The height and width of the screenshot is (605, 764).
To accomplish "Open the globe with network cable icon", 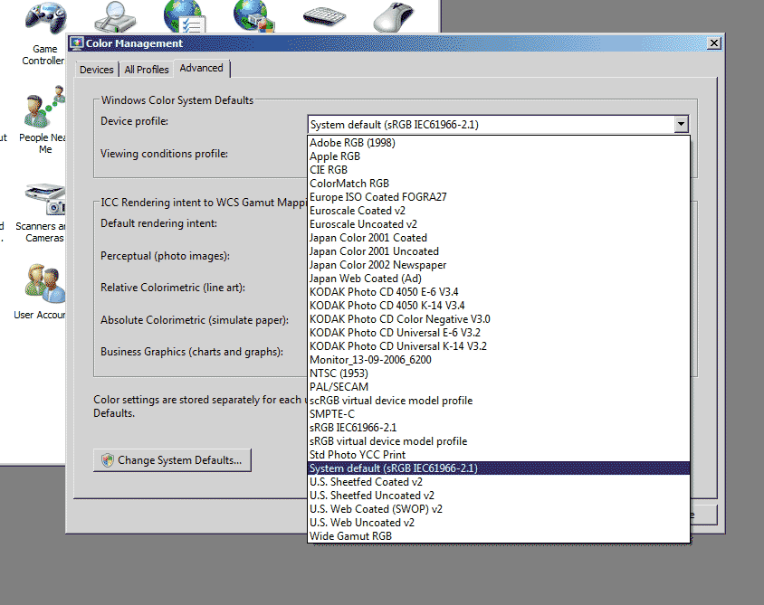I will click(253, 16).
